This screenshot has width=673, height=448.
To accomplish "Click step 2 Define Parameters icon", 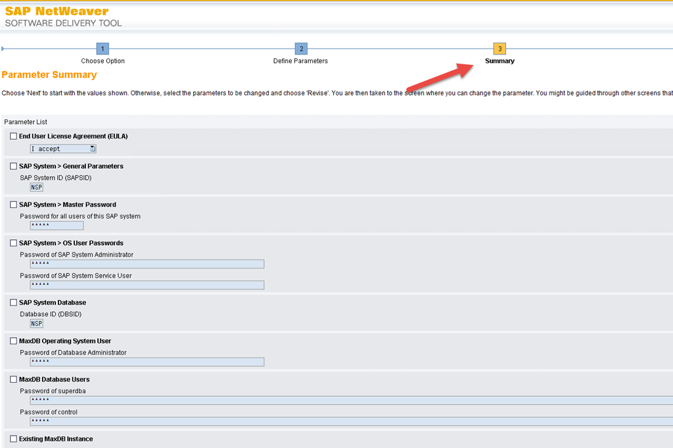I will [x=300, y=49].
